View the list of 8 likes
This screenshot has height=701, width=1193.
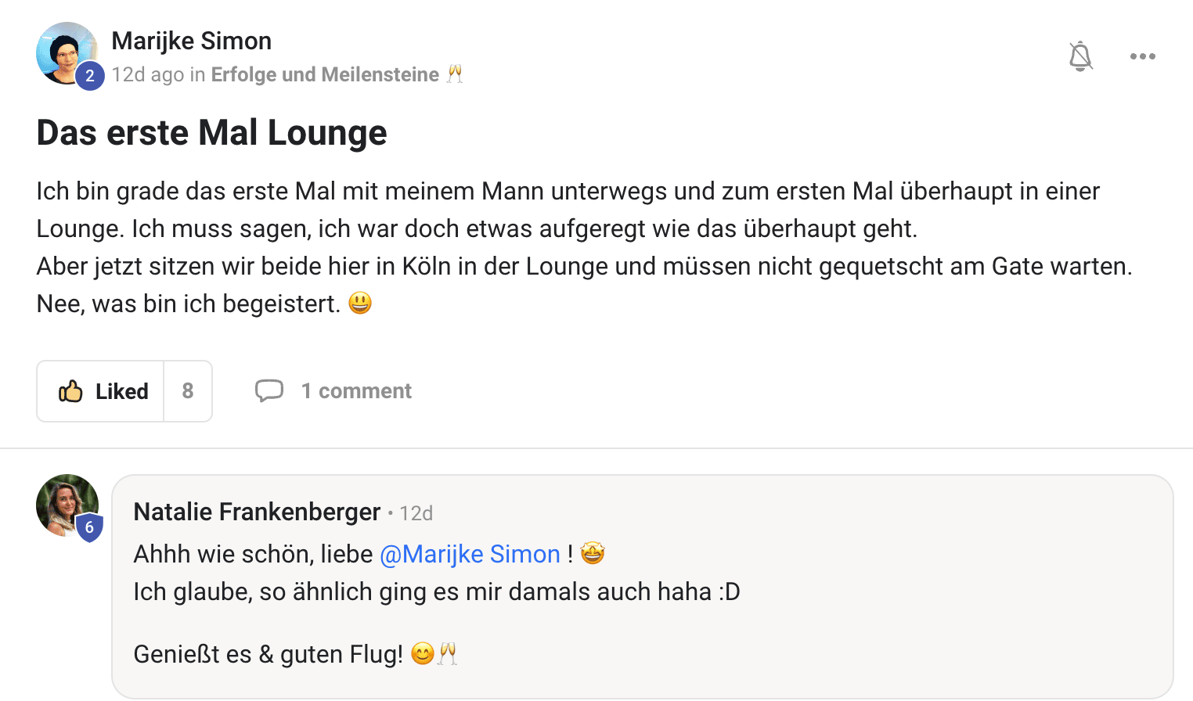(x=188, y=391)
